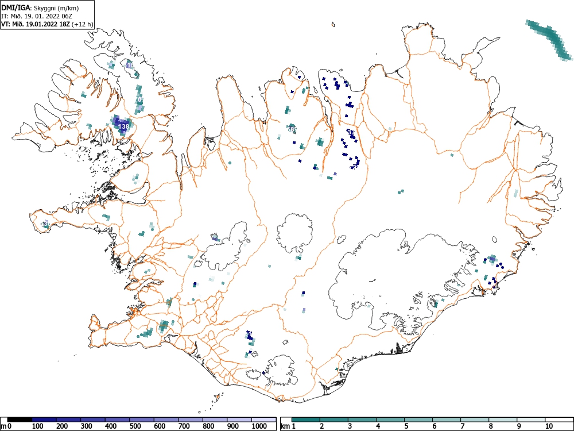
Task: Click the 7–8 km legend swatch
Action: (475, 420)
